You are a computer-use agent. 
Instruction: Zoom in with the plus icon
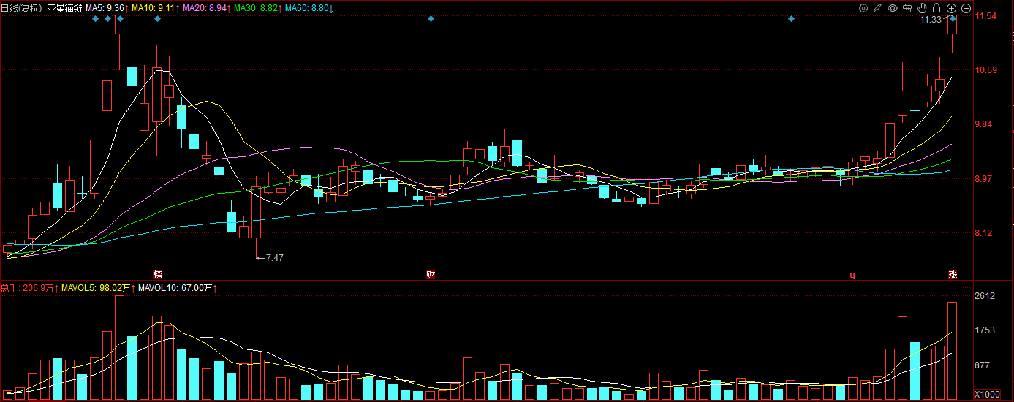pyautogui.click(x=951, y=8)
